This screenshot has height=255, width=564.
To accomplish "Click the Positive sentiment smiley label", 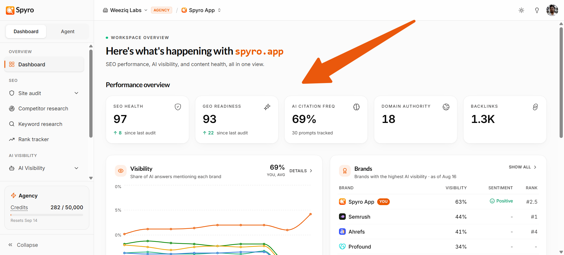I will (x=501, y=201).
